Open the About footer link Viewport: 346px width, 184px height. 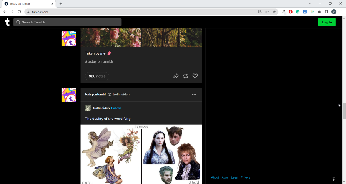215,177
